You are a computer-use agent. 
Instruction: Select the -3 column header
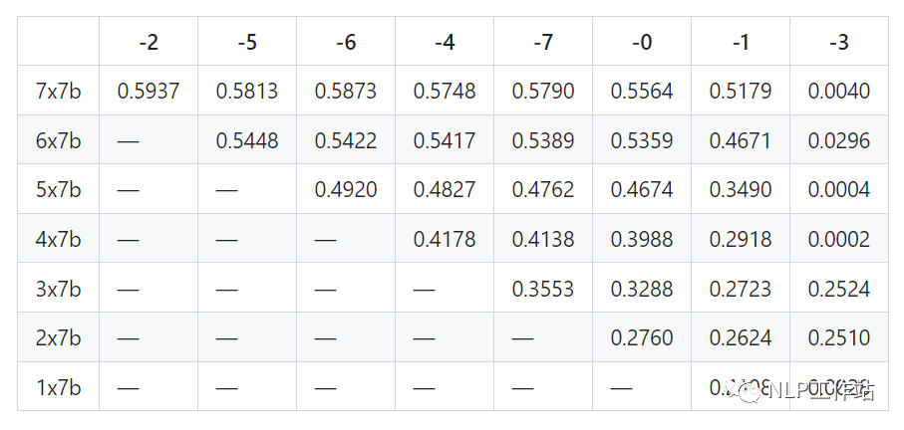click(839, 42)
